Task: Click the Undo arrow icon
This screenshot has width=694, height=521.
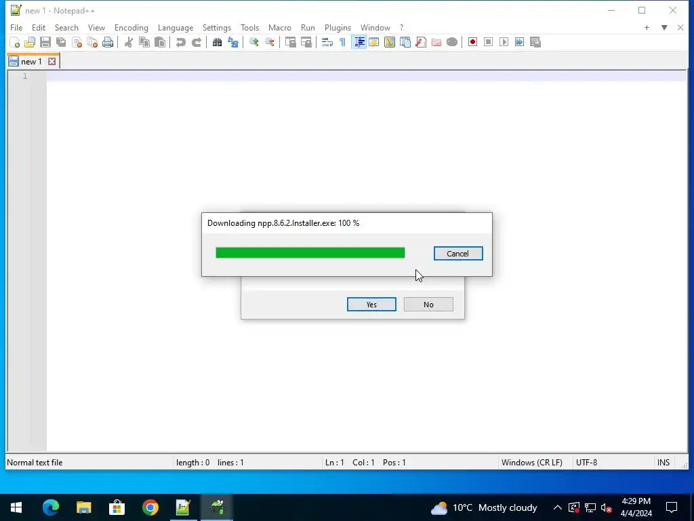Action: click(x=180, y=42)
